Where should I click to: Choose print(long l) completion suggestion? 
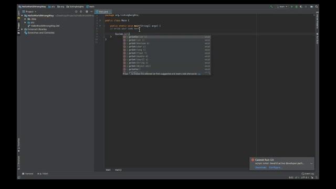pyautogui.click(x=166, y=50)
